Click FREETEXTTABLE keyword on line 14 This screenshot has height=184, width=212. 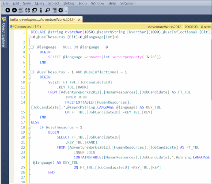point(79,102)
